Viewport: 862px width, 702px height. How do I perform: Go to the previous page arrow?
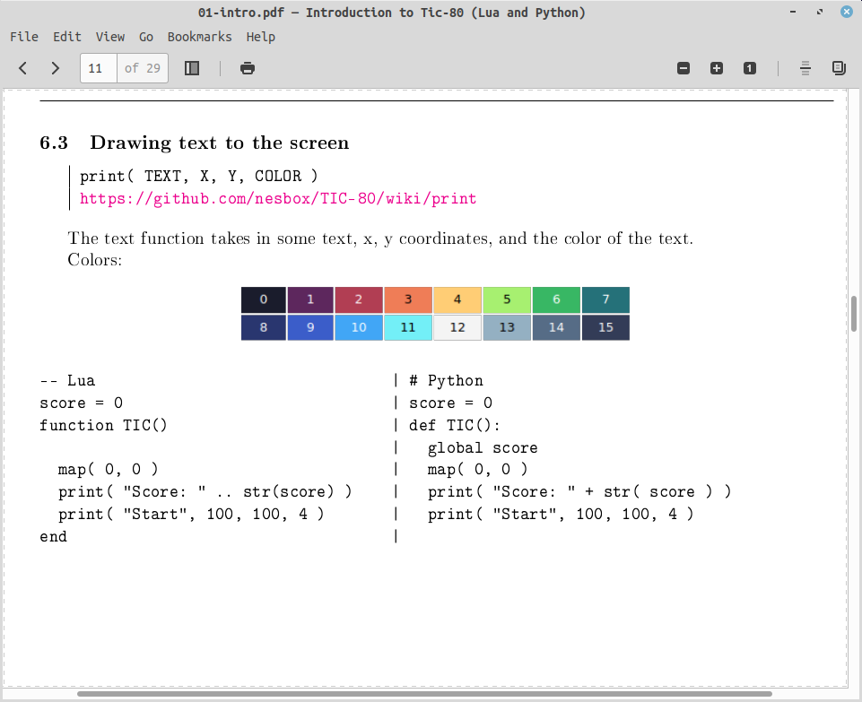coord(22,68)
